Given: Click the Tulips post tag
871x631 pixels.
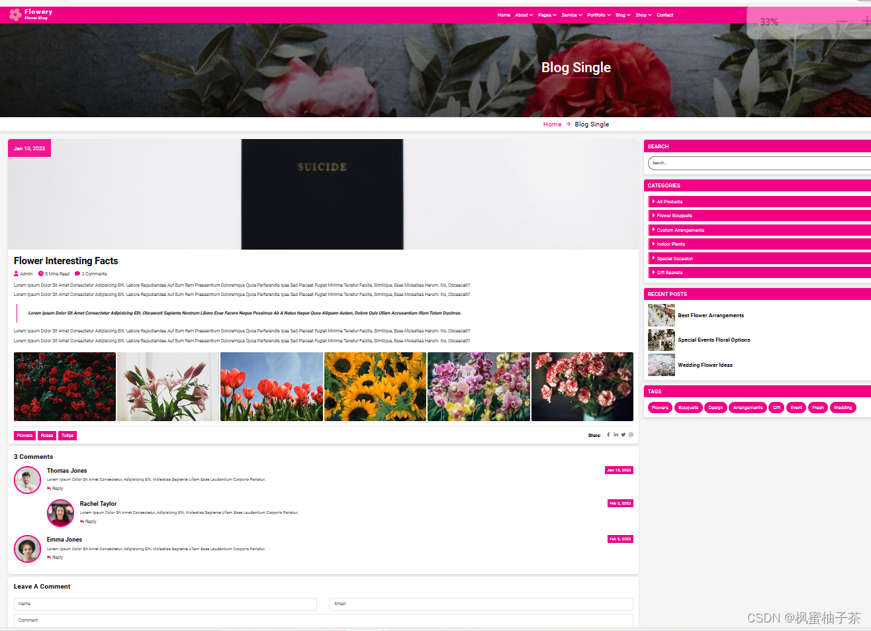Looking at the screenshot, I should [68, 436].
